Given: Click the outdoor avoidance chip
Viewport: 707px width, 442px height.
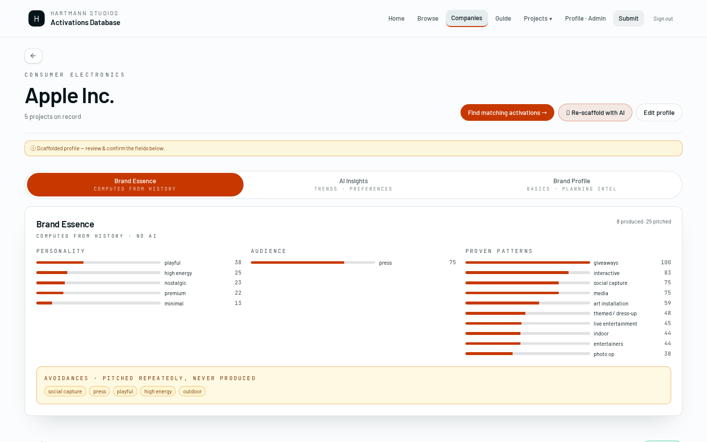Looking at the screenshot, I should click(x=192, y=391).
